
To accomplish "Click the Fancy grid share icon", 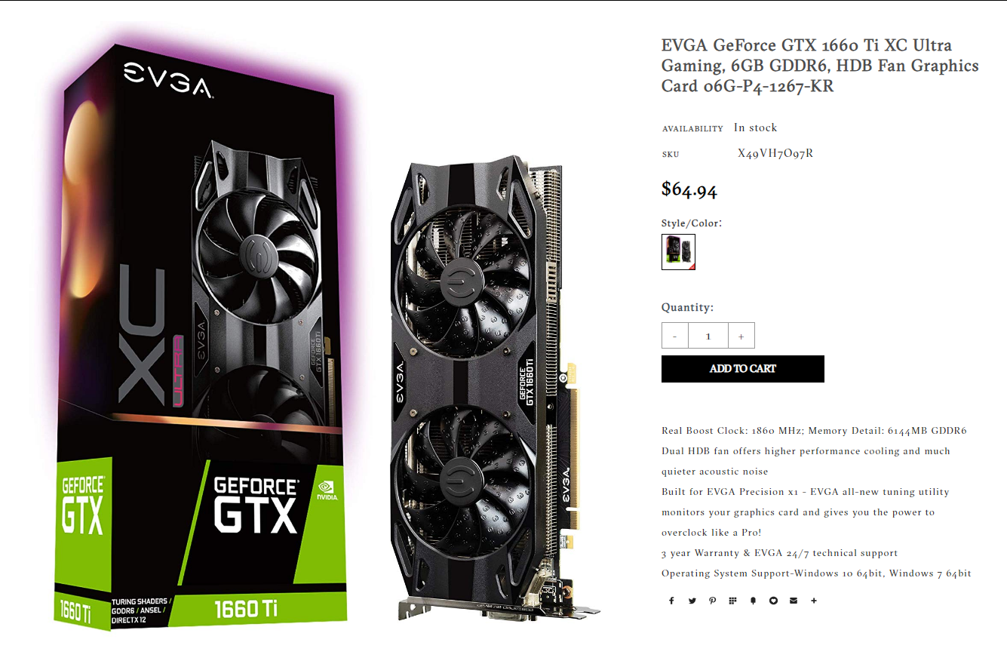I will click(732, 601).
